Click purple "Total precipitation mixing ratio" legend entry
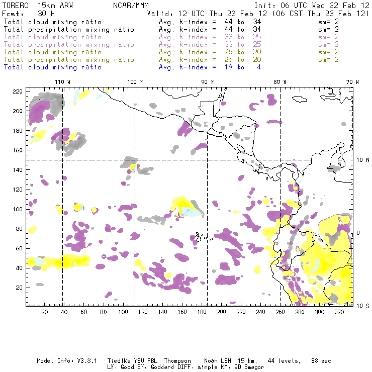 (69, 45)
